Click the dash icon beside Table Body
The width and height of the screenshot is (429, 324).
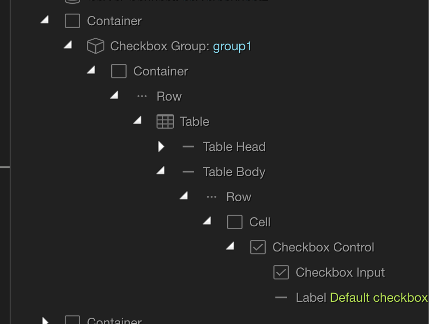188,172
